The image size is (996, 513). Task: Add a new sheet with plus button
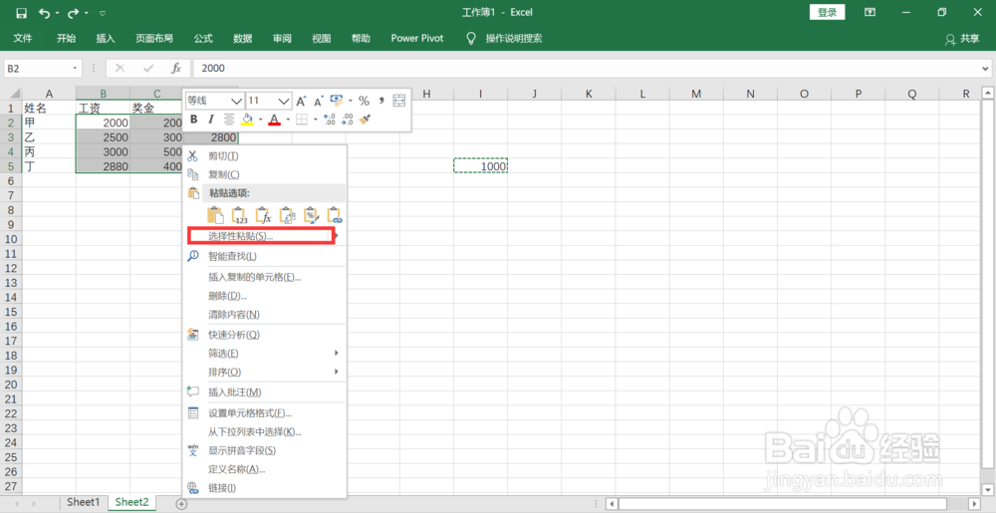(x=181, y=503)
